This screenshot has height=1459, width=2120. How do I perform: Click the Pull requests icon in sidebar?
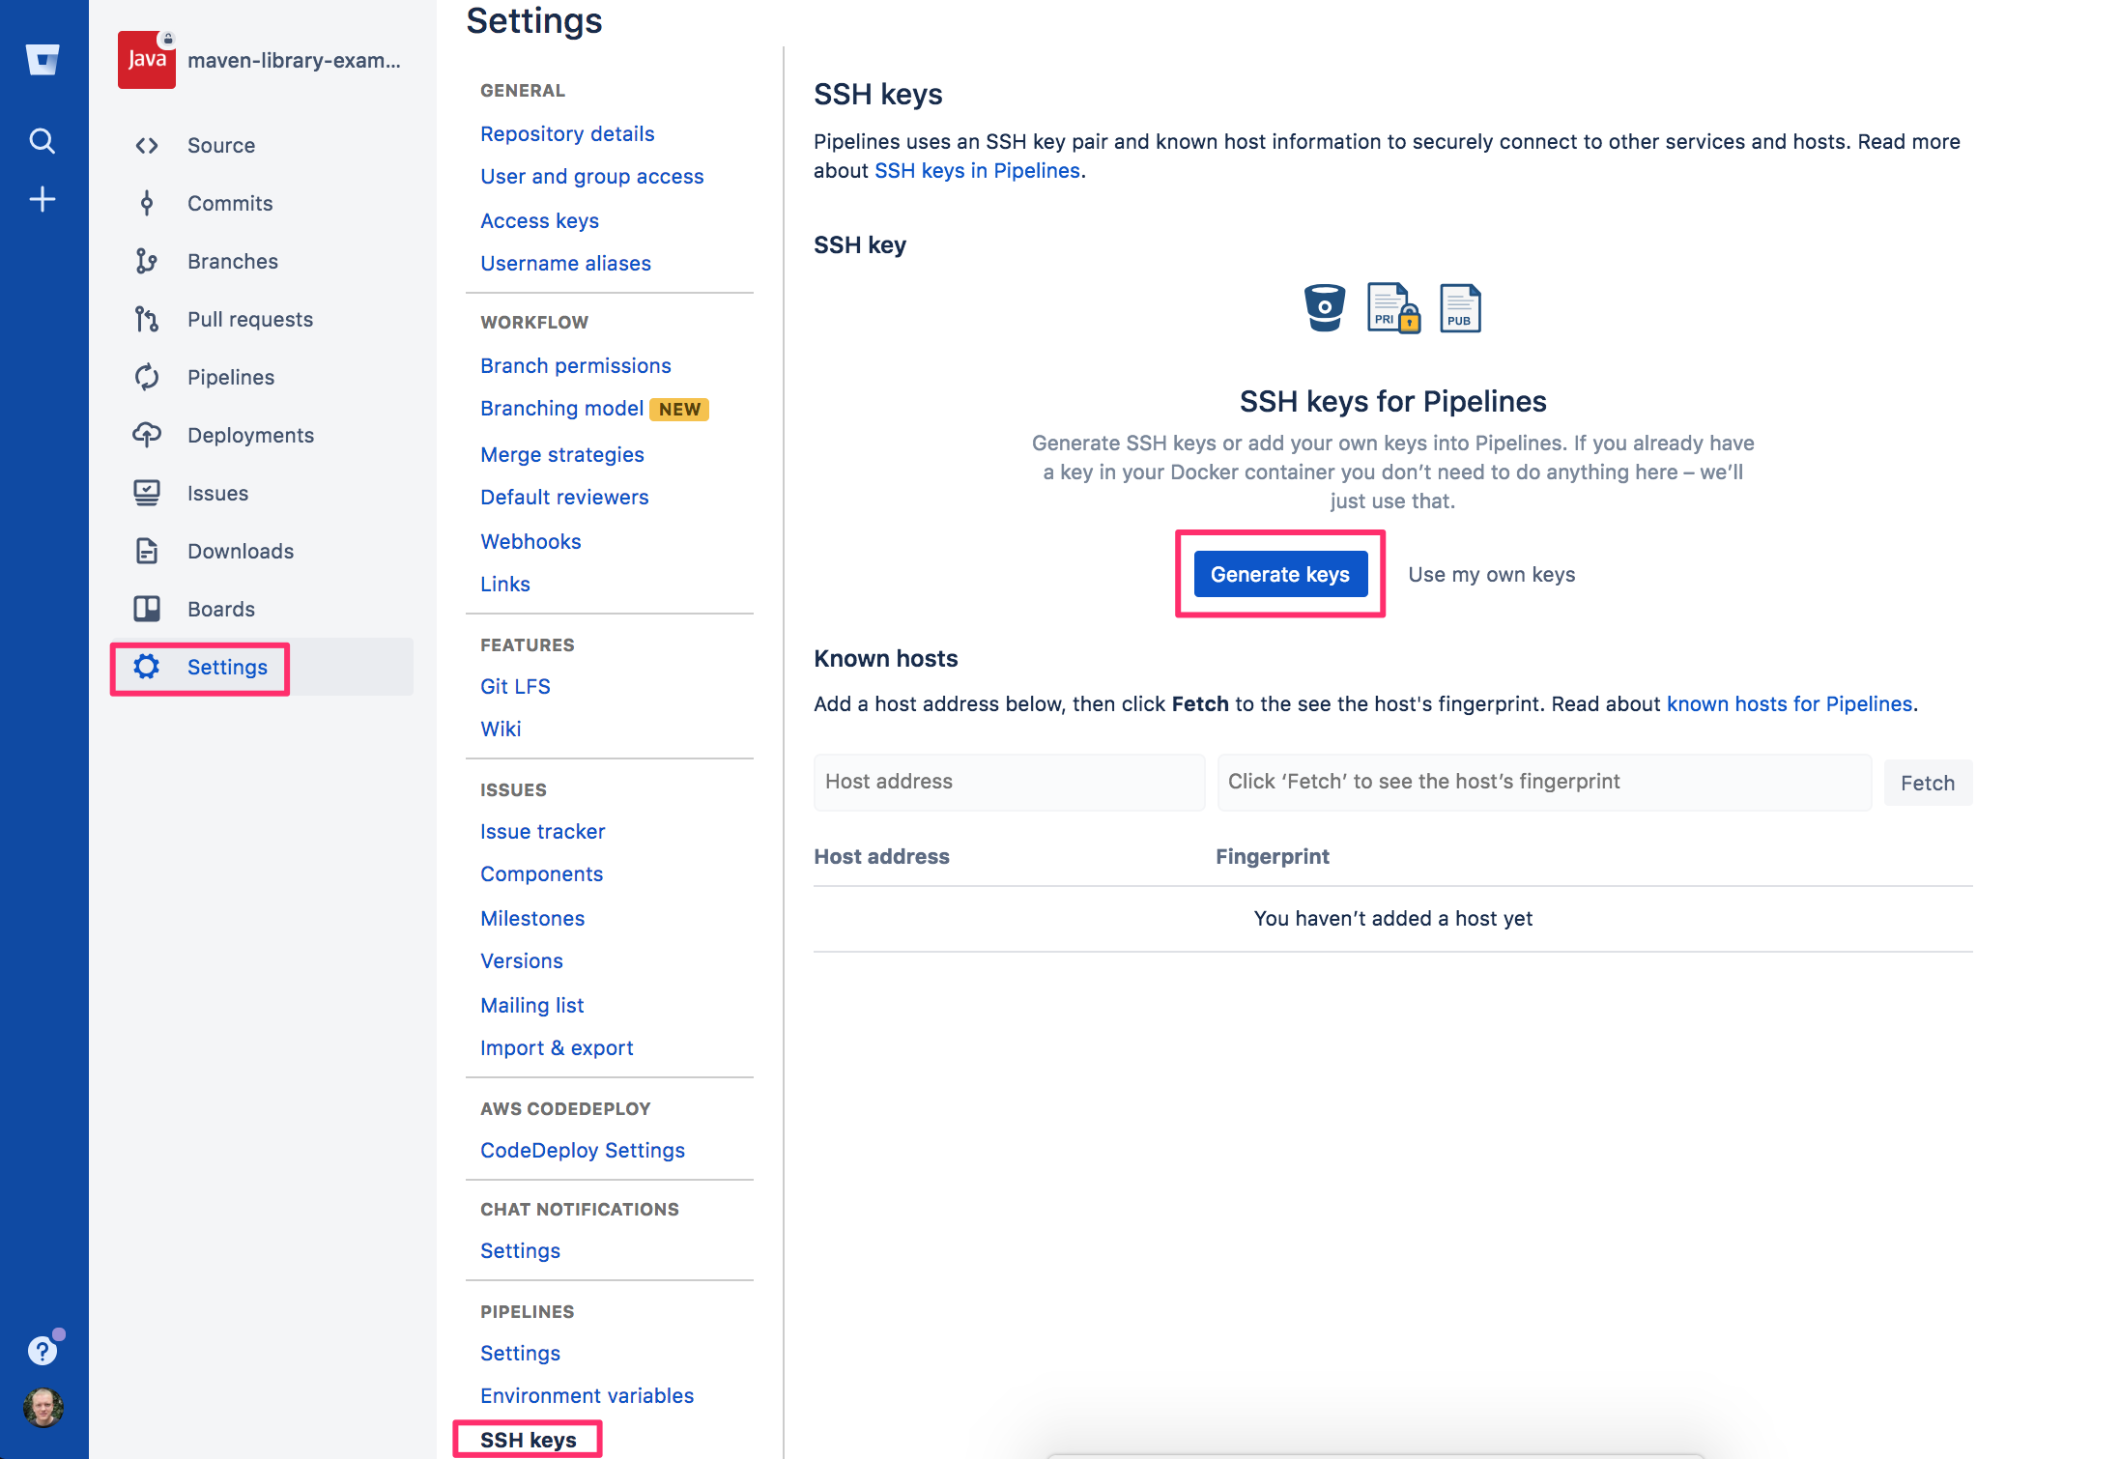coord(145,319)
